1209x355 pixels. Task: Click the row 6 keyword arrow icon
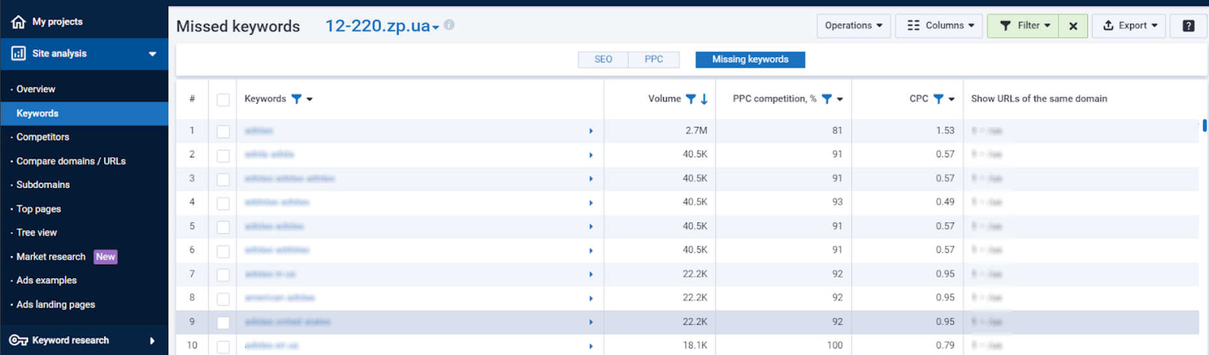(591, 250)
